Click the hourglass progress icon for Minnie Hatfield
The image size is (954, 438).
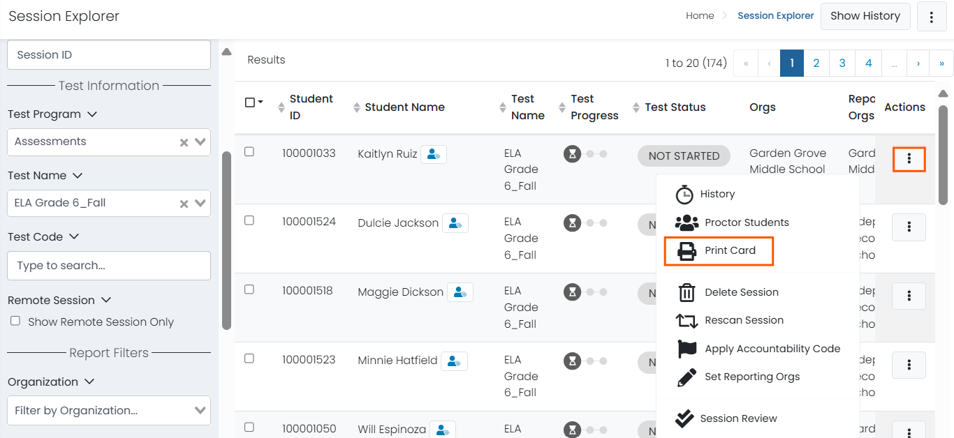572,361
